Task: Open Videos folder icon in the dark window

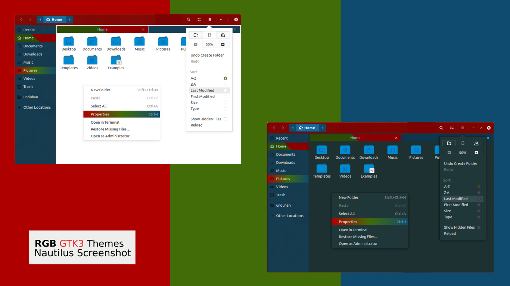Action: click(x=345, y=168)
